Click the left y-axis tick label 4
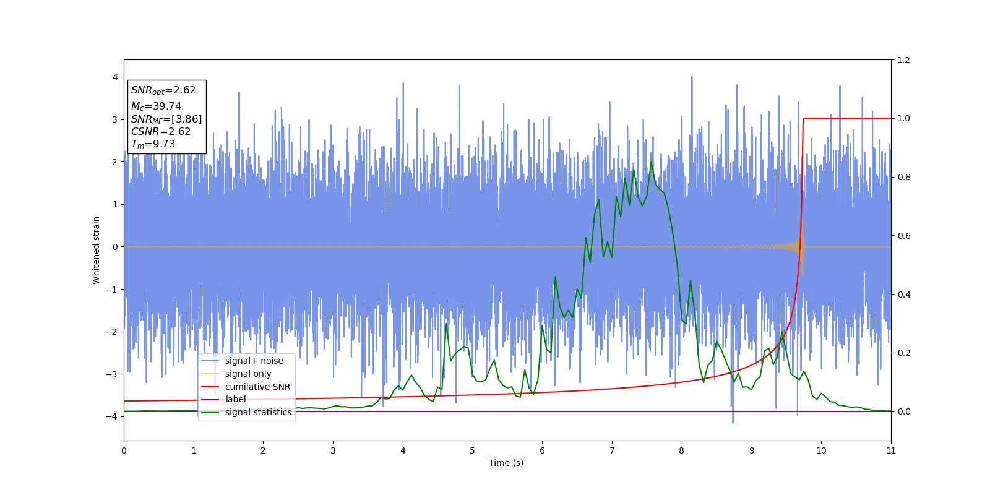Image resolution: width=990 pixels, height=495 pixels. [115, 77]
